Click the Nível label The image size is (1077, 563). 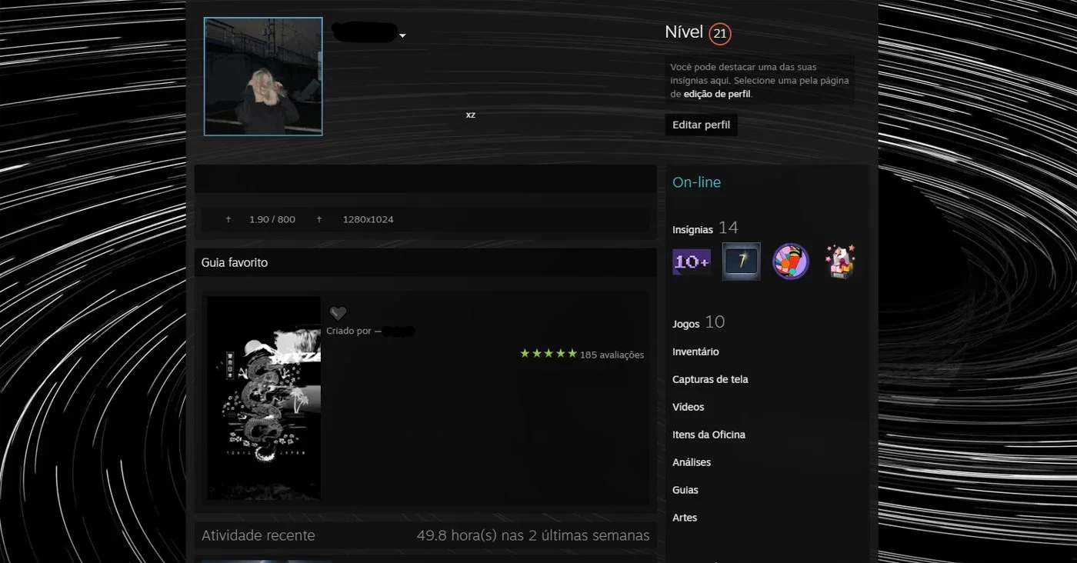(684, 32)
